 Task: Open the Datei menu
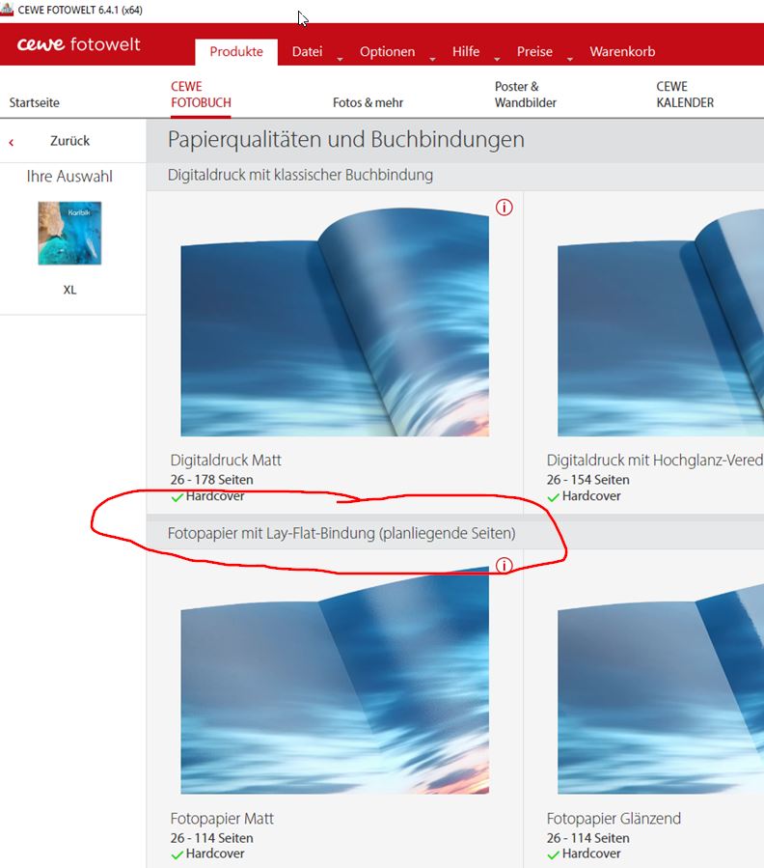[307, 51]
